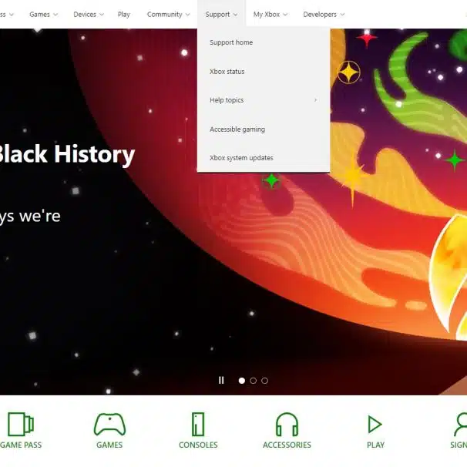Pause the hero carousel
The height and width of the screenshot is (467, 467).
coord(221,381)
